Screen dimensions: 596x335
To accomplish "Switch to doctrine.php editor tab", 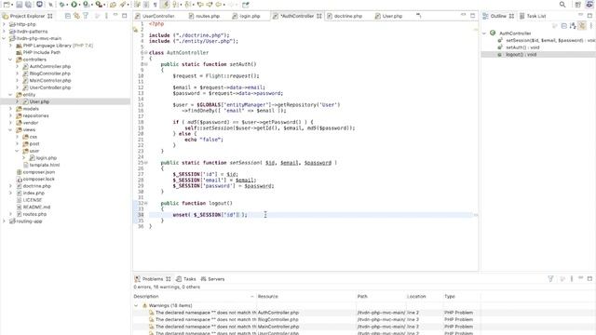I will 345,16.
